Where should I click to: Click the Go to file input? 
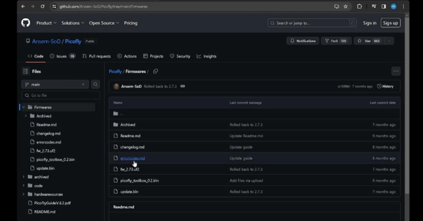click(x=61, y=95)
